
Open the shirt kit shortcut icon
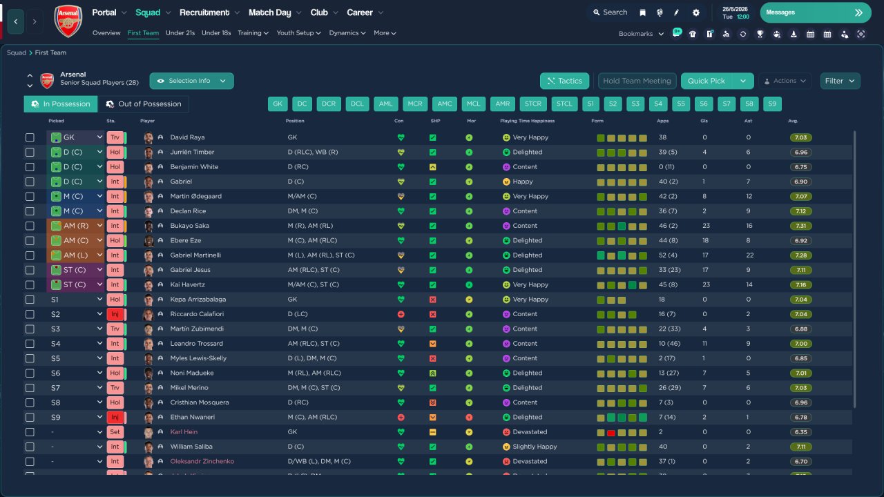[693, 34]
